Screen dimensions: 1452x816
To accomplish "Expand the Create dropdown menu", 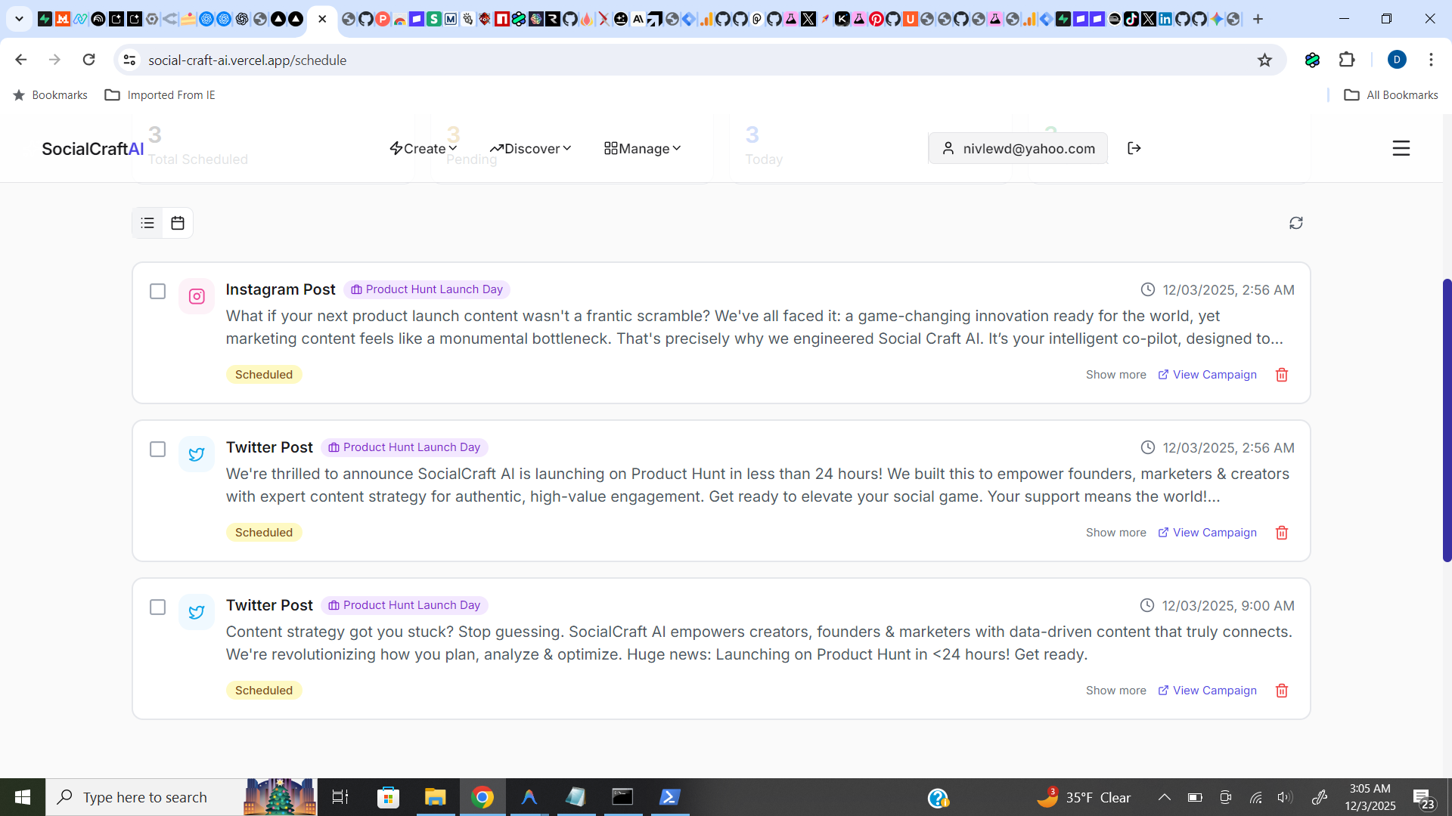I will (423, 149).
